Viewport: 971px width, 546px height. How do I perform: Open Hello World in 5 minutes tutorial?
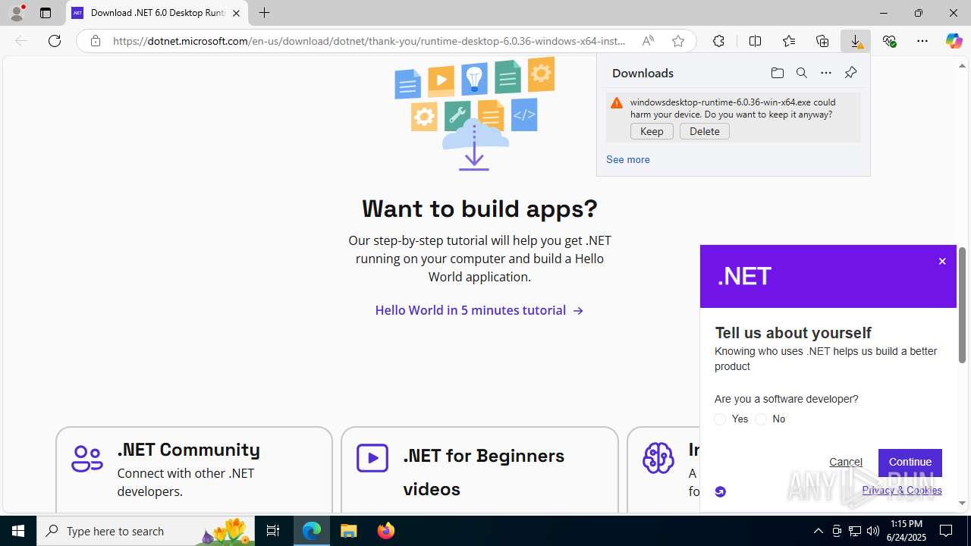(x=479, y=310)
